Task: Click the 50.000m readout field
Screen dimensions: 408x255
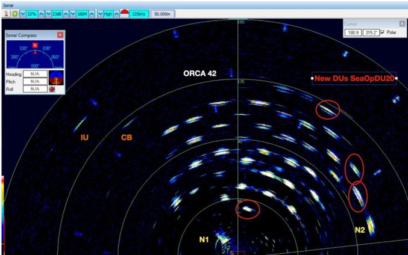Action: [x=162, y=14]
